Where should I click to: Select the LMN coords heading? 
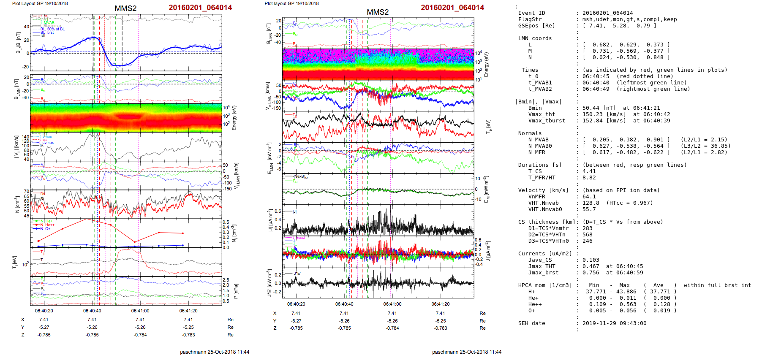click(535, 38)
